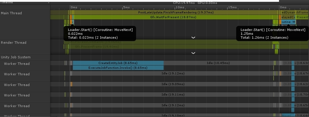Select the 'Present' sample in next frame

(x=302, y=17)
